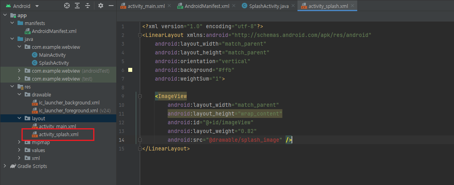The image size is (454, 185).
Task: Click the java folder icon
Action: [x=20, y=39]
